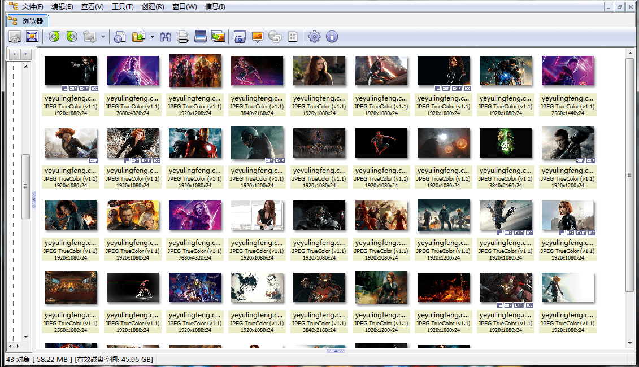Screen dimensions: 639x367
Task: Click left panel previous arrow button
Action: pyautogui.click(x=14, y=54)
